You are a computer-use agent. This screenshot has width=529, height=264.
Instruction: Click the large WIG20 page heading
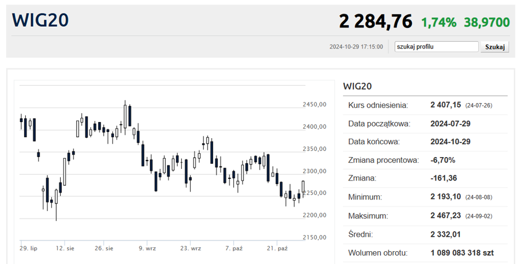tap(41, 20)
